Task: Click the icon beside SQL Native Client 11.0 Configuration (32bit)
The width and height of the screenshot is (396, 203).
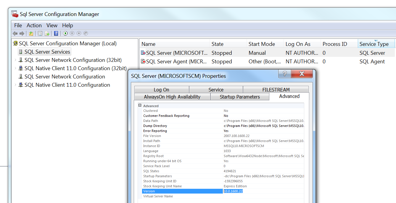Action: click(x=21, y=68)
